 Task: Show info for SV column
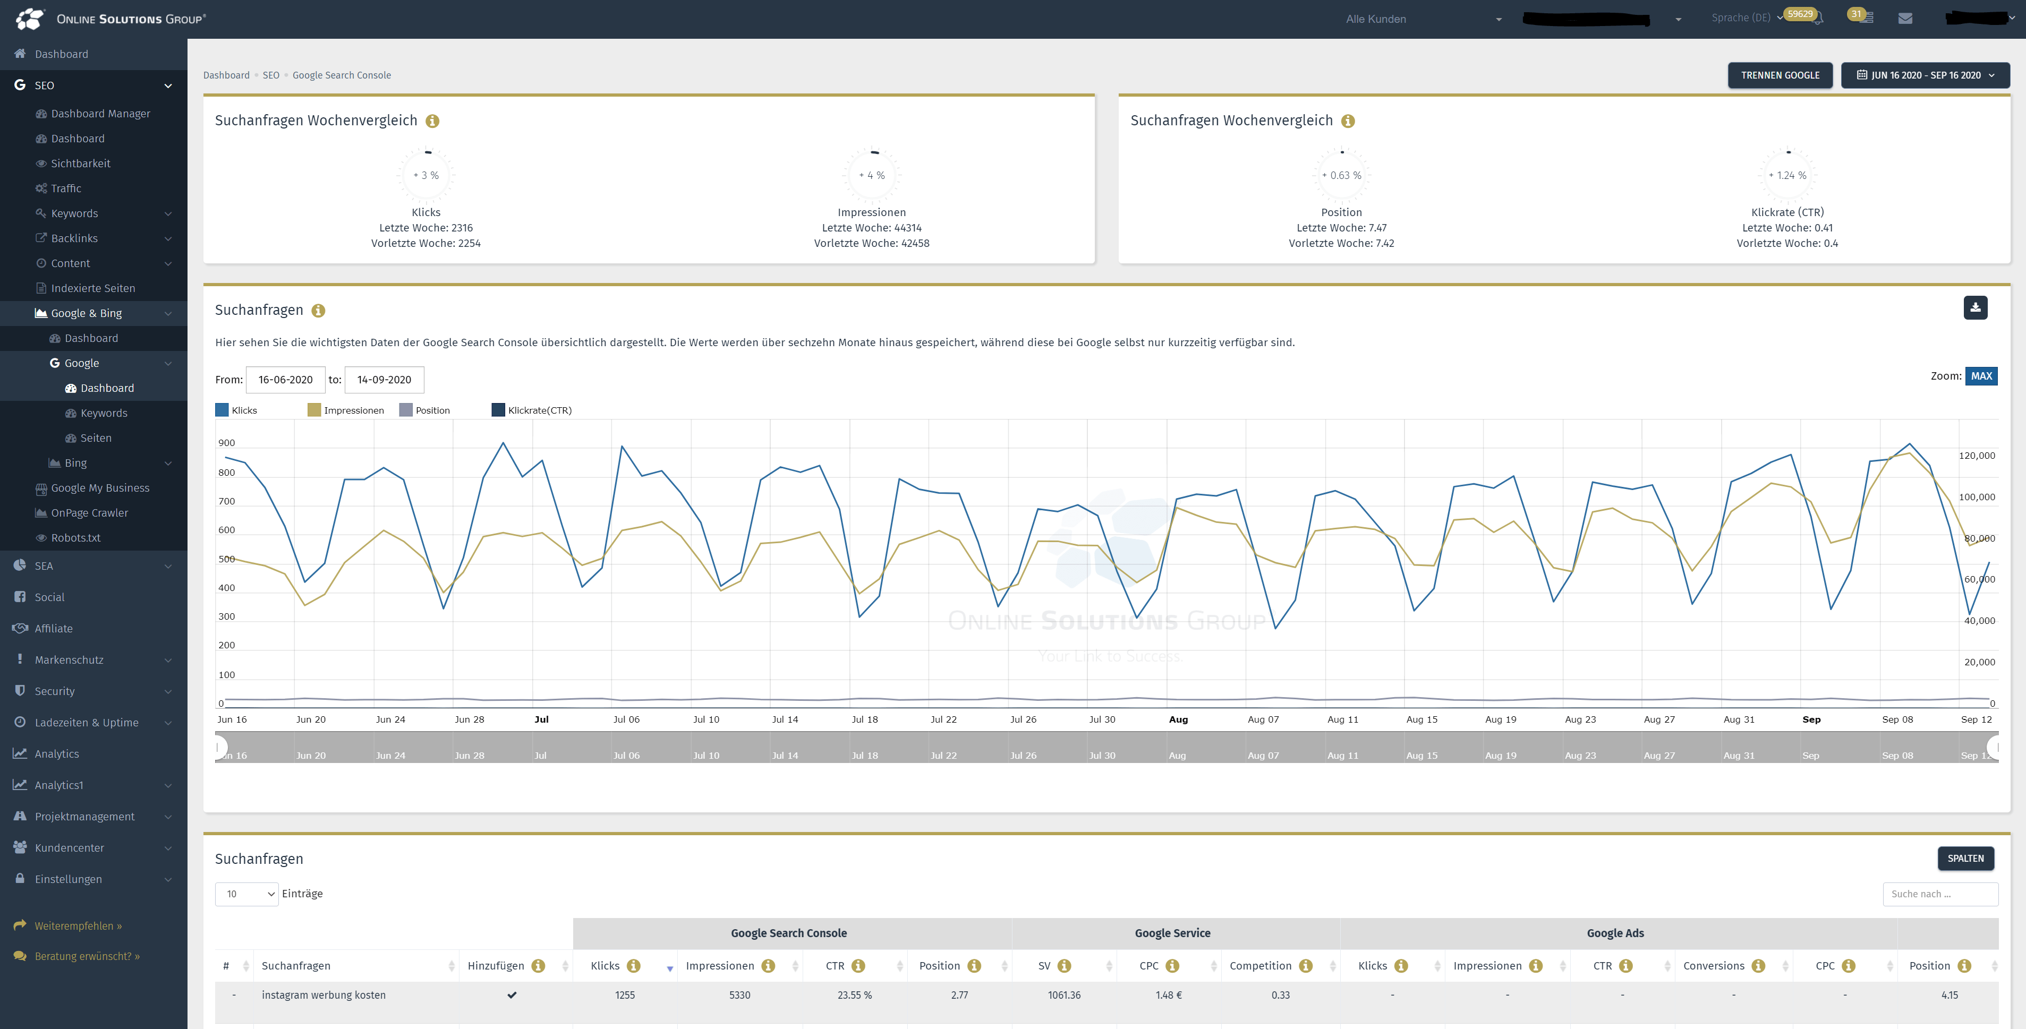(x=1064, y=965)
